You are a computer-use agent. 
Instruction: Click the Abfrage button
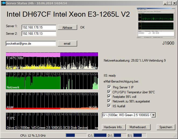(x=67, y=27)
